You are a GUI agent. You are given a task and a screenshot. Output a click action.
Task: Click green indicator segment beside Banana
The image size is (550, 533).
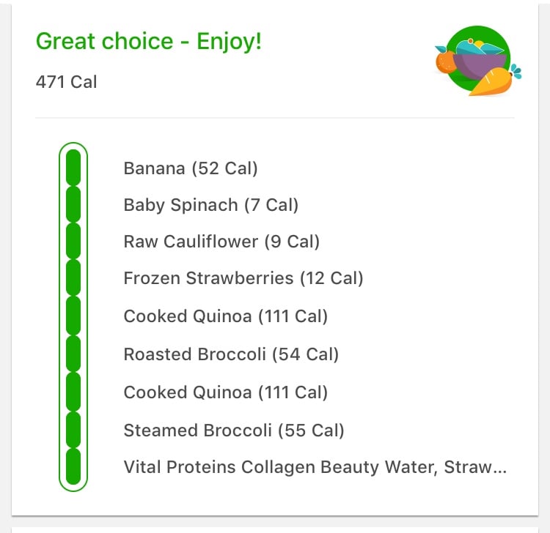(73, 168)
